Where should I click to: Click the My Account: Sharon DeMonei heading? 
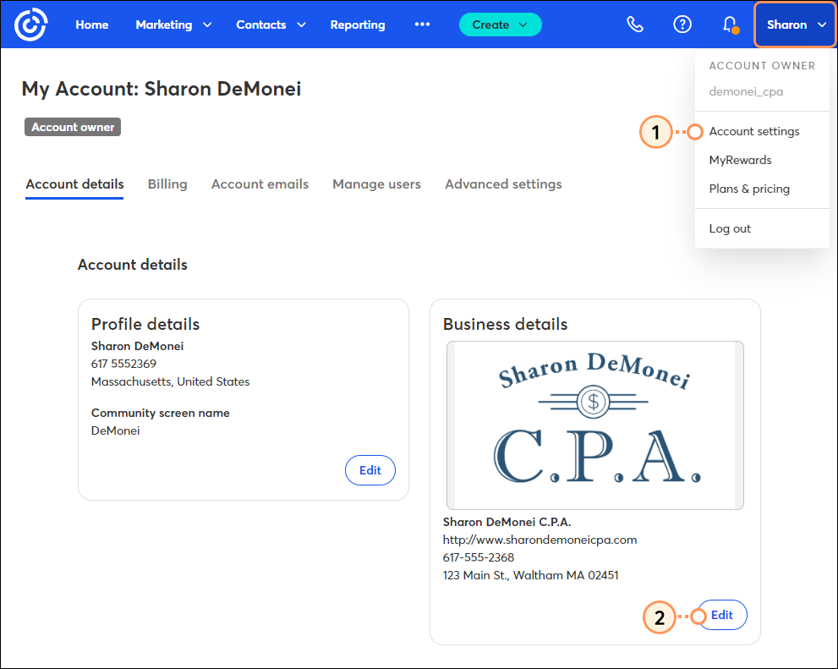click(x=162, y=89)
